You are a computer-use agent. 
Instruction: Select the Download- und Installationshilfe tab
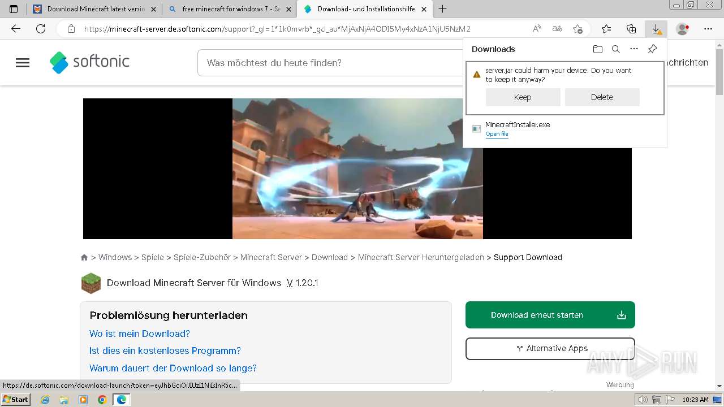tap(365, 9)
